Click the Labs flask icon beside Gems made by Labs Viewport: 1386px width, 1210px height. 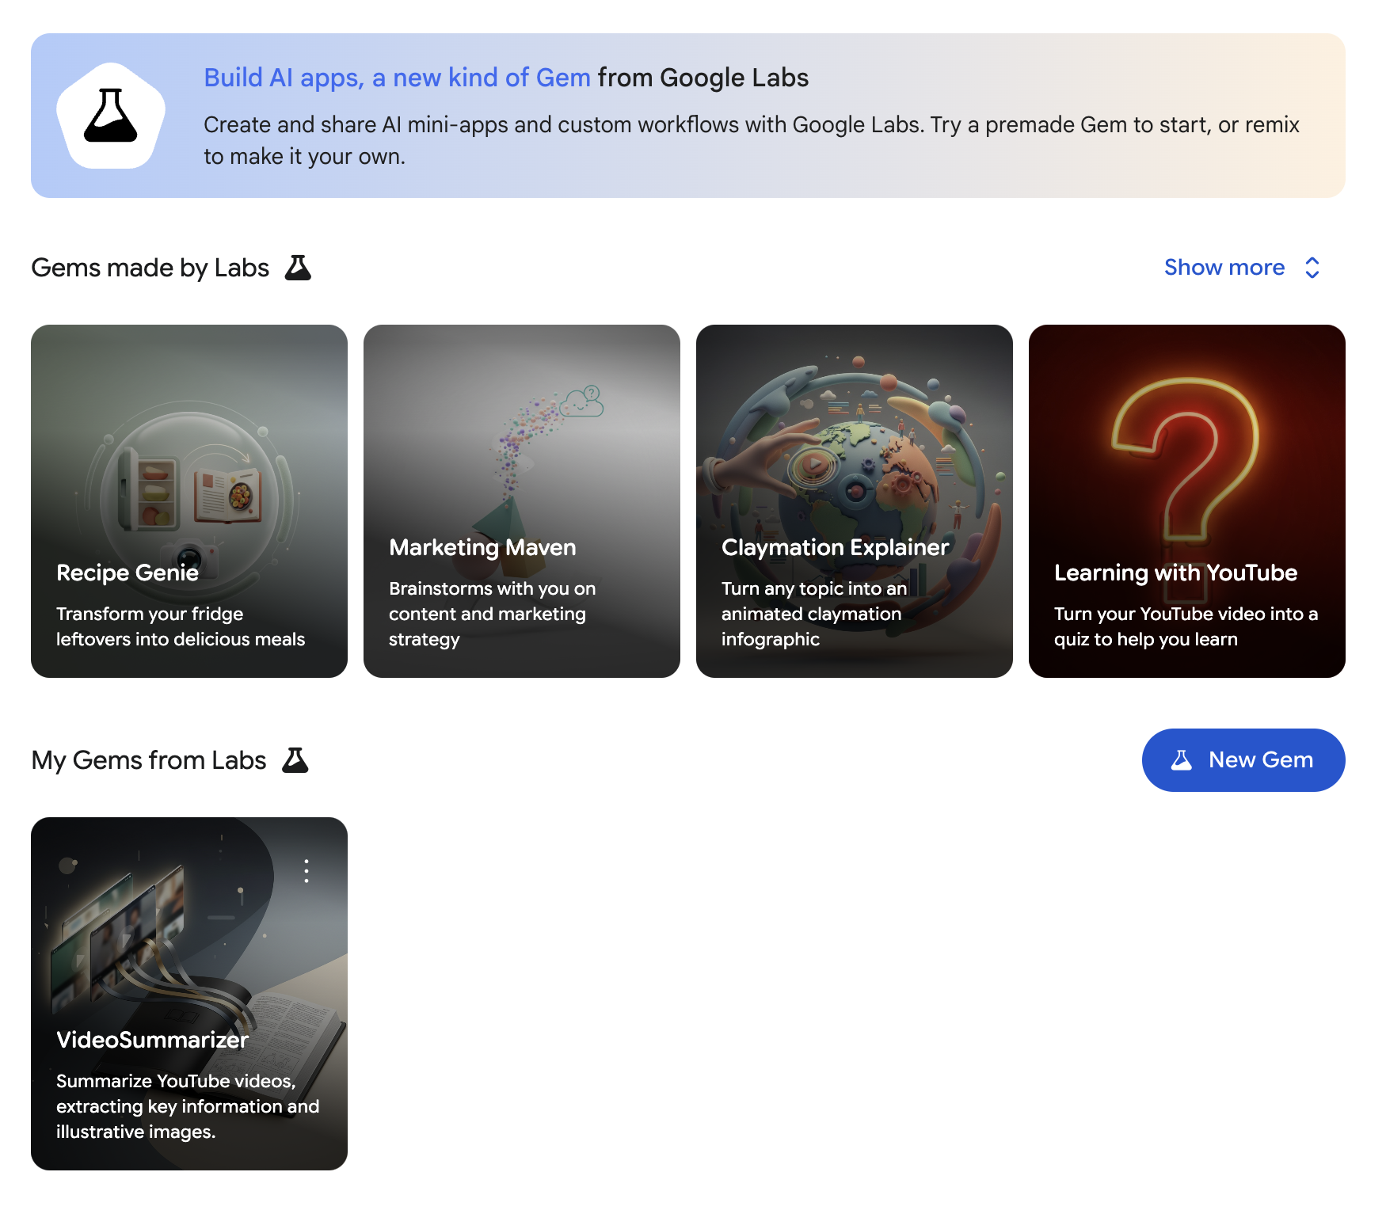(x=297, y=268)
